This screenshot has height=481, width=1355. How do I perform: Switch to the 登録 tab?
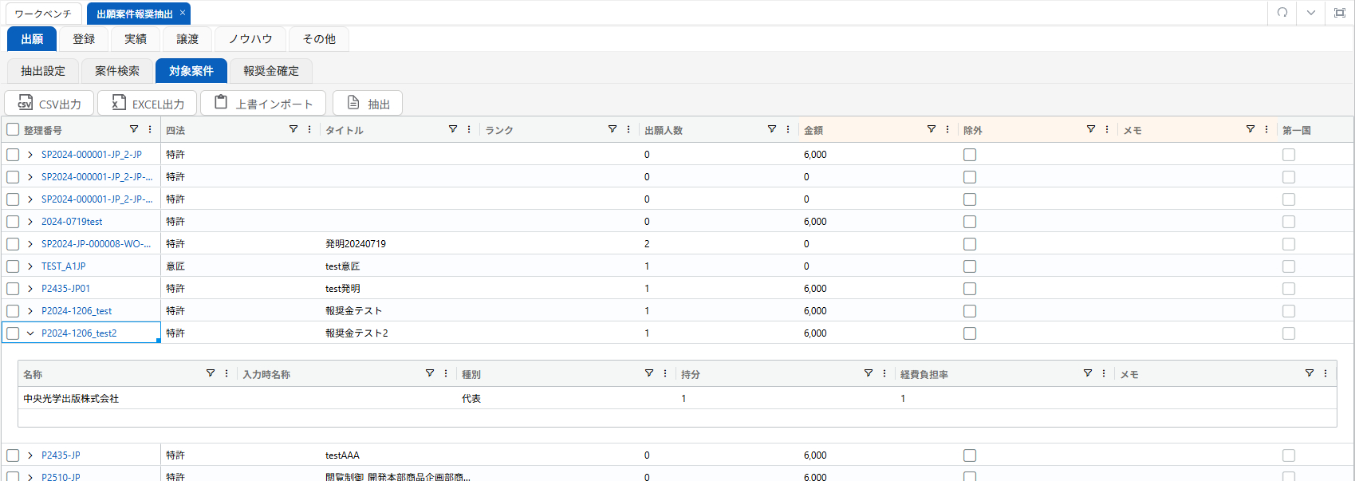click(x=84, y=39)
